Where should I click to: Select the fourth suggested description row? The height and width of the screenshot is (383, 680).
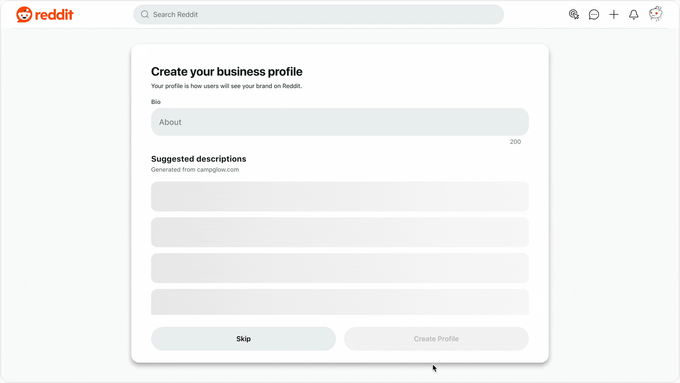[x=340, y=302]
